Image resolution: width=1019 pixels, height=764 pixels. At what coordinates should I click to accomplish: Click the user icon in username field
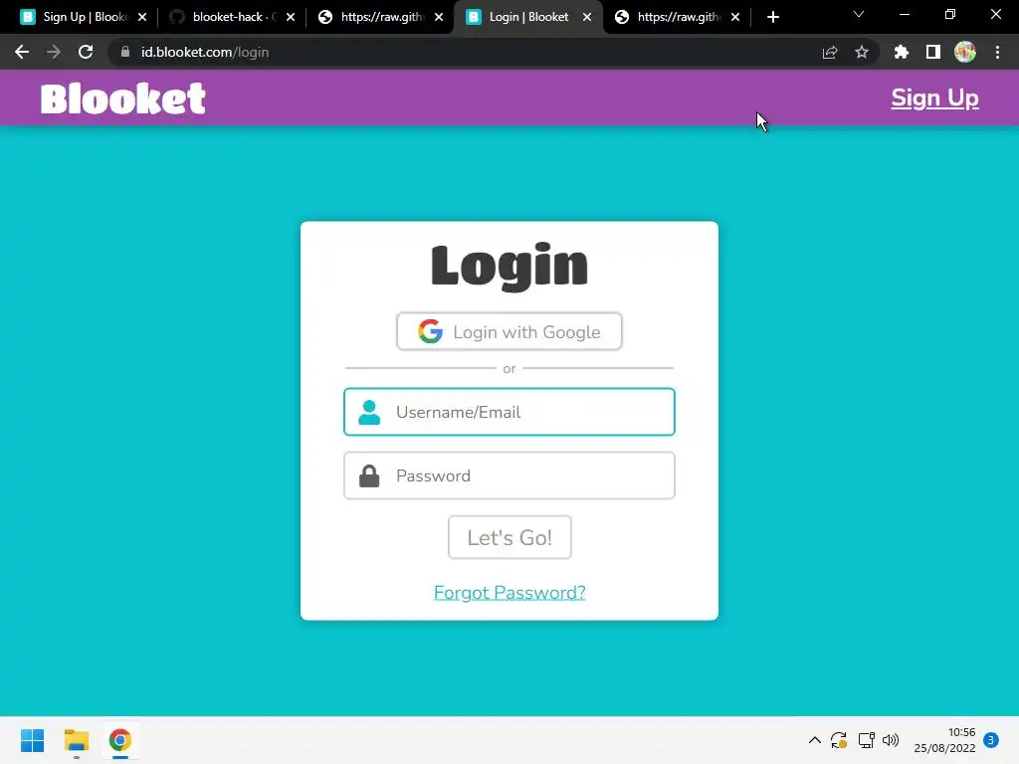[369, 412]
